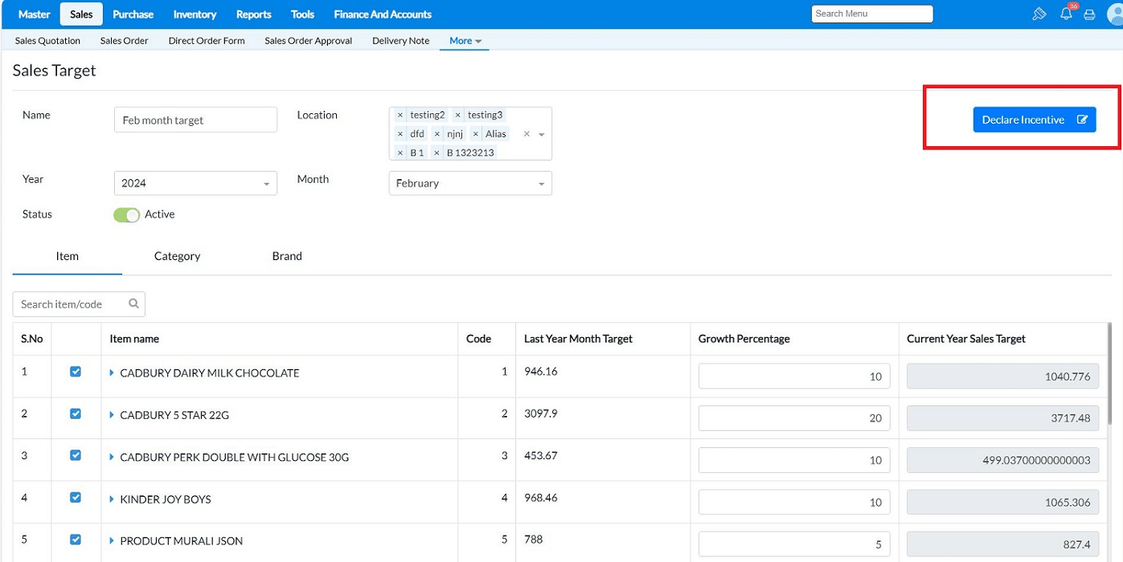Image resolution: width=1123 pixels, height=562 pixels.
Task: Click the search magnifier in item search
Action: pyautogui.click(x=133, y=304)
